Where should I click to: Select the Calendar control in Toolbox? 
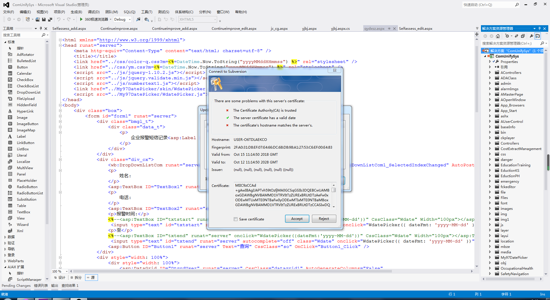coord(24,73)
